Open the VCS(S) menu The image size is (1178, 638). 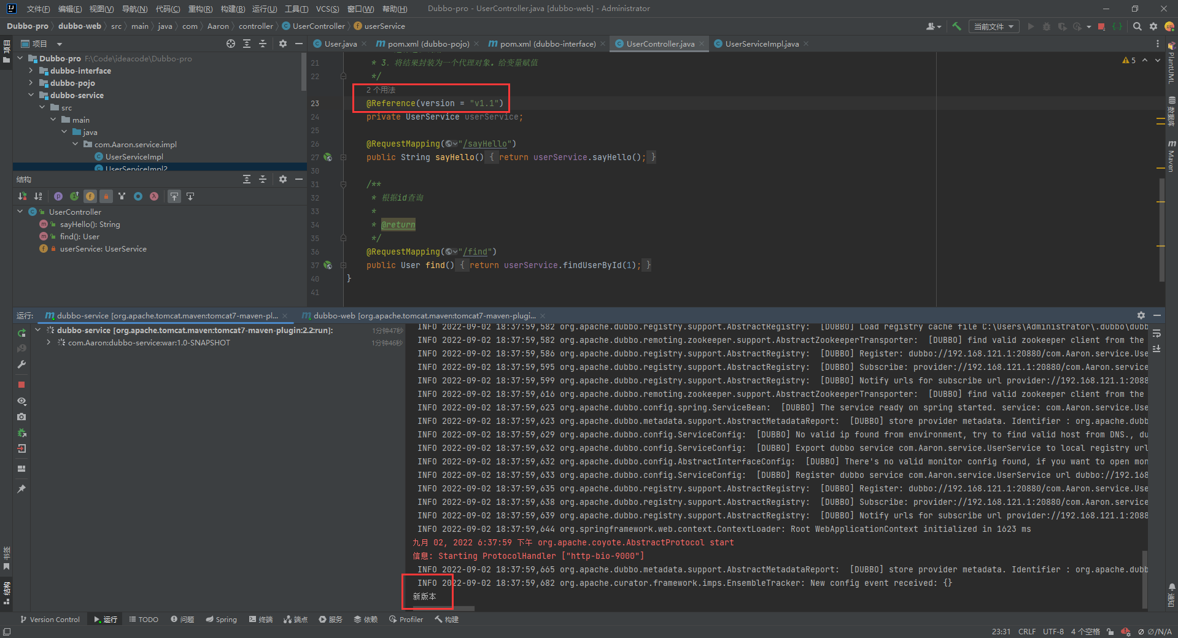(x=327, y=9)
